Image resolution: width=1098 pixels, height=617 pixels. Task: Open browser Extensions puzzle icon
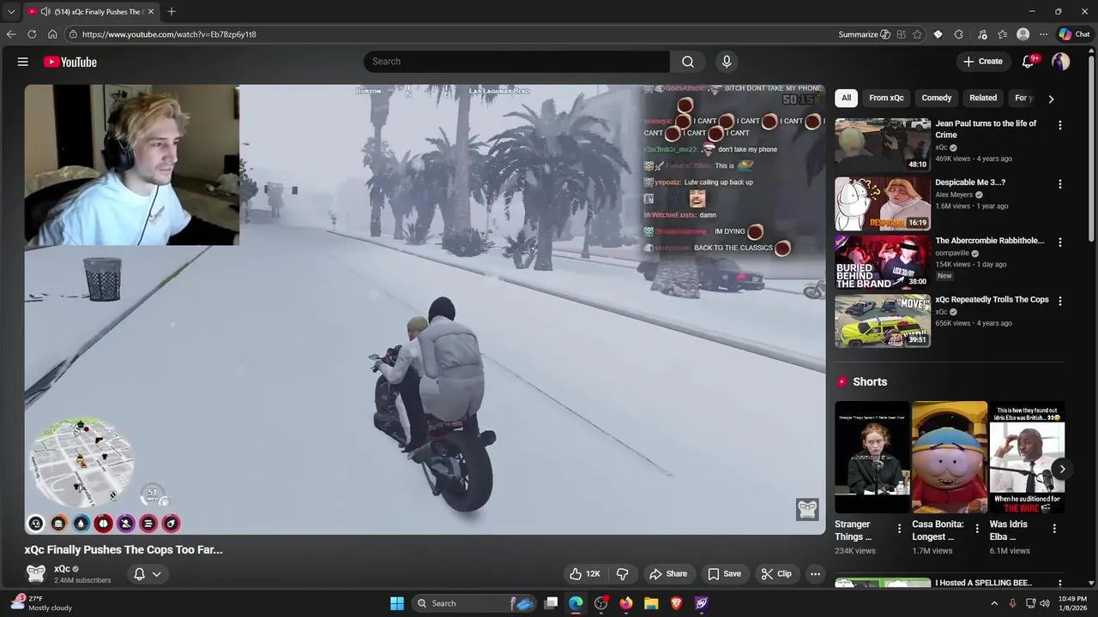958,34
